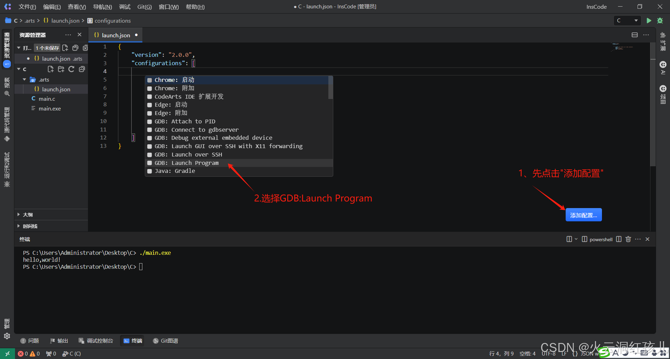The height and width of the screenshot is (359, 670).
Task: Open main.exe in the file tree
Action: [x=50, y=108]
